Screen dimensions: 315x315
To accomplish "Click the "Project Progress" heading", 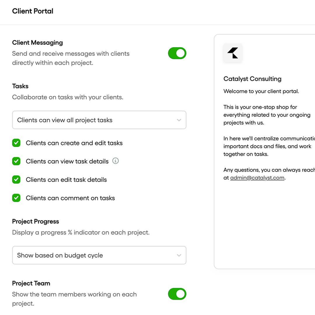I will coord(35,221).
